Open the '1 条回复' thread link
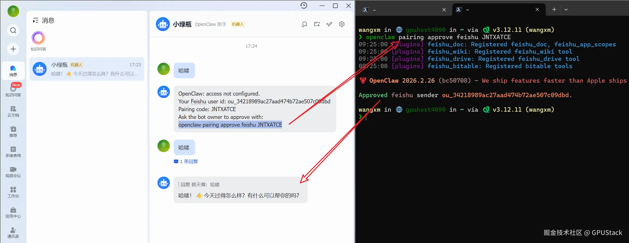 point(186,161)
